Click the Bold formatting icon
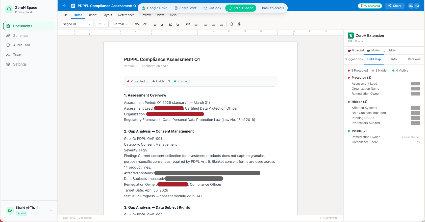Image resolution: width=425 pixels, height=222 pixels. click(x=155, y=24)
